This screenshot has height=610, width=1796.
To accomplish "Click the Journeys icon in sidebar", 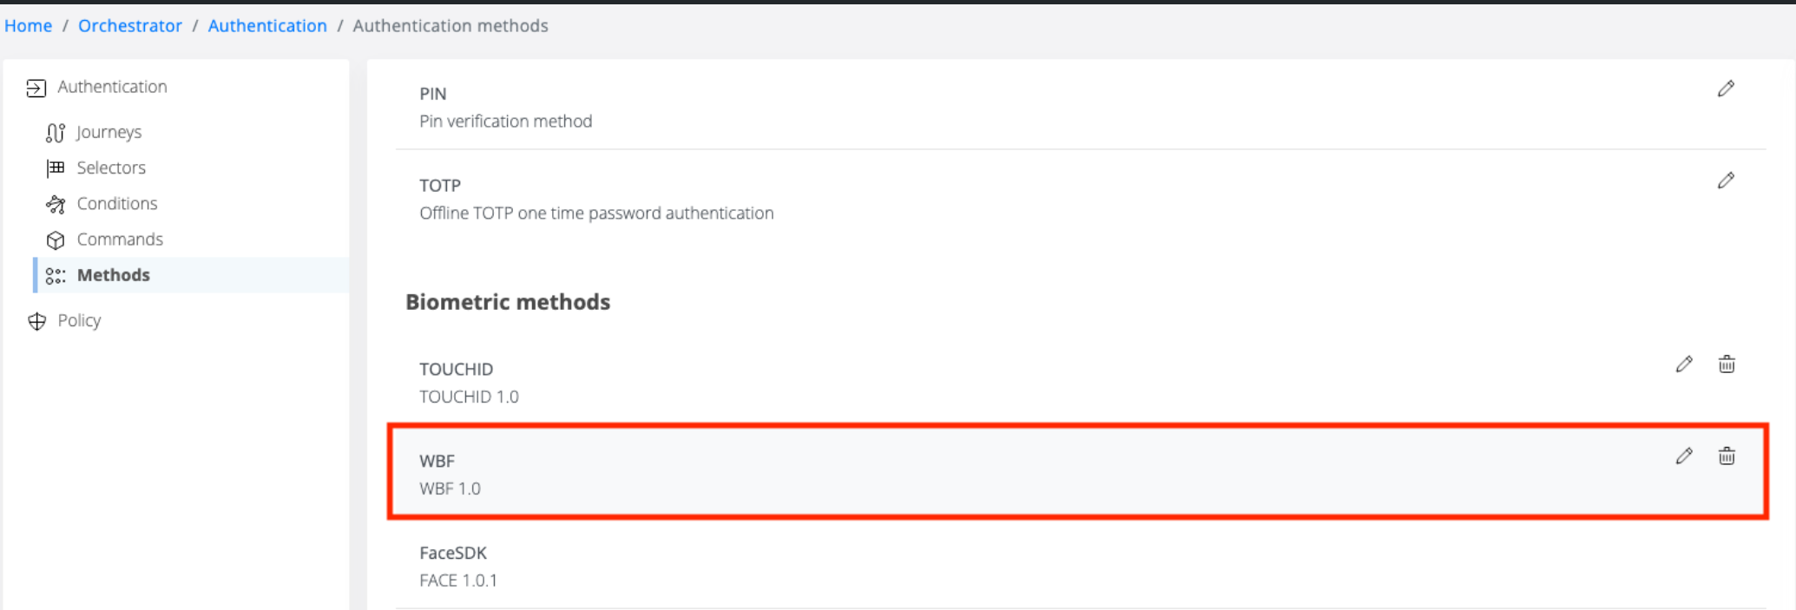I will (x=56, y=133).
